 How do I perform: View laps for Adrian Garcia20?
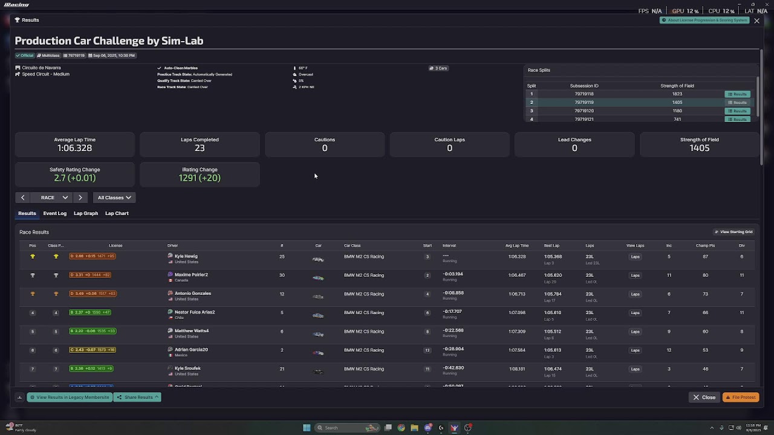(635, 350)
